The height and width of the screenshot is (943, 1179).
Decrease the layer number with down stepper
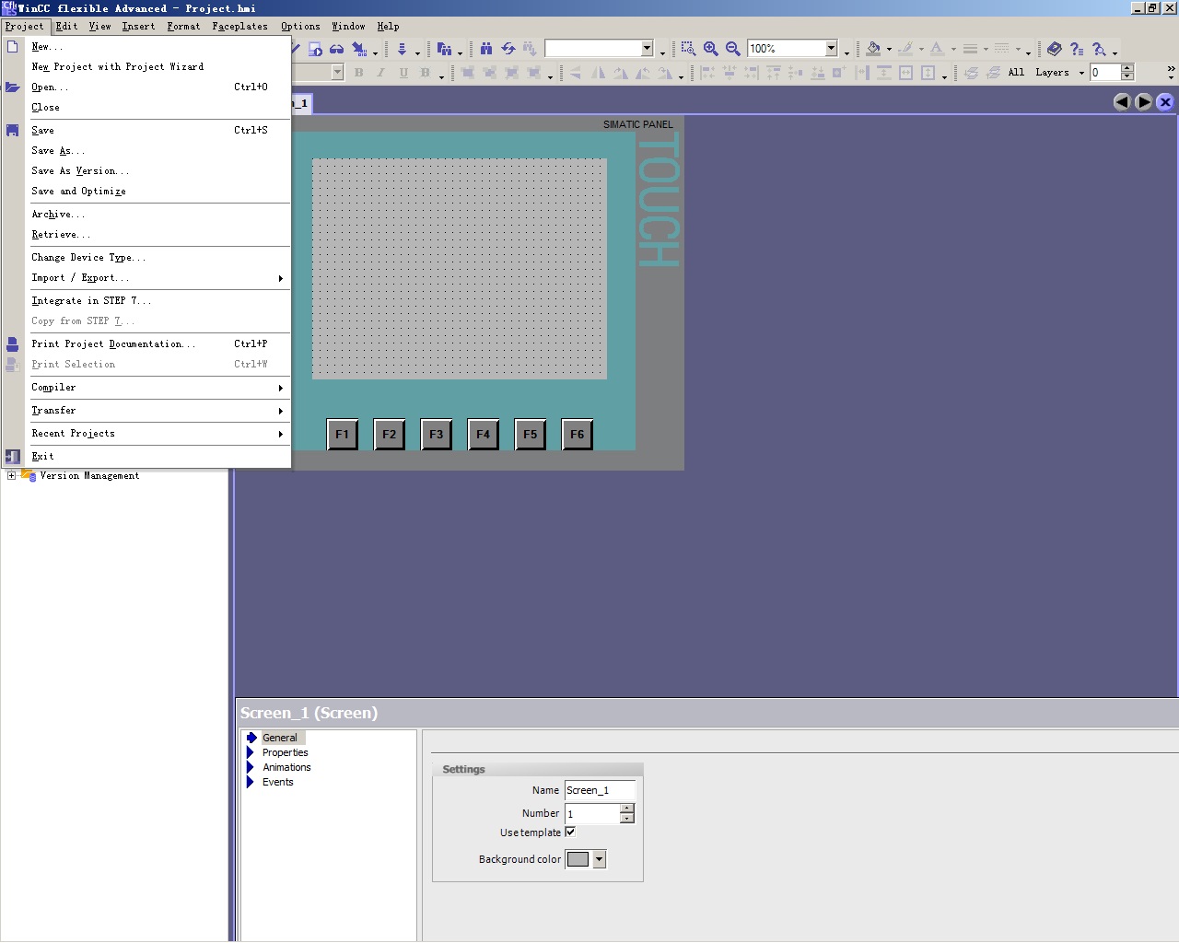pyautogui.click(x=1127, y=76)
